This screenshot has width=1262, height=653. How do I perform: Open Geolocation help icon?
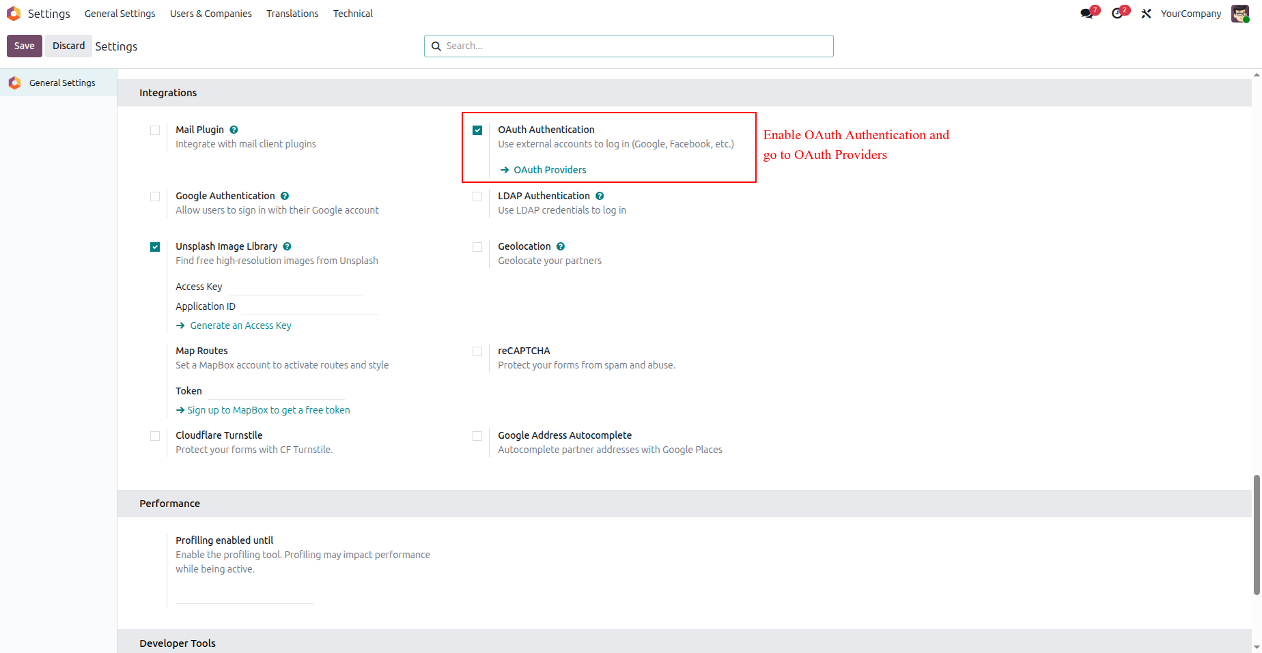click(x=561, y=246)
